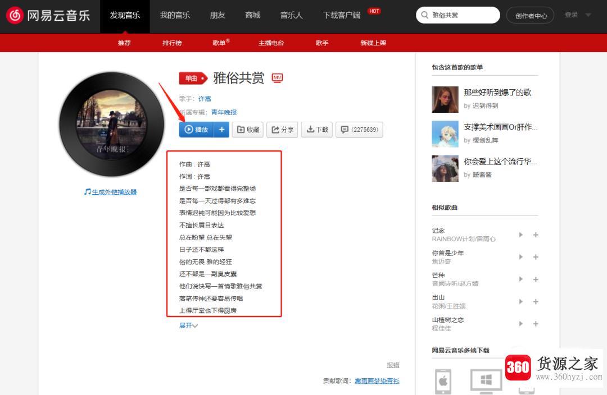
Task: Click the 报错 link
Action: (x=393, y=365)
